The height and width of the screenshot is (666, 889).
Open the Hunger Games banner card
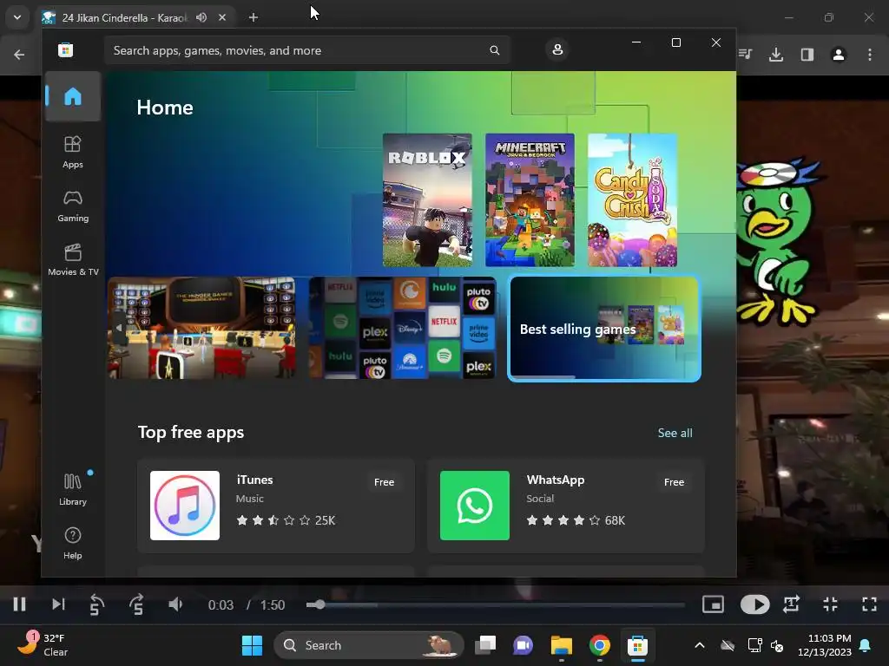[201, 328]
